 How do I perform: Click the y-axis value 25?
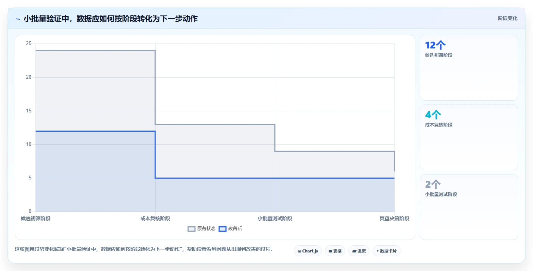(29, 44)
